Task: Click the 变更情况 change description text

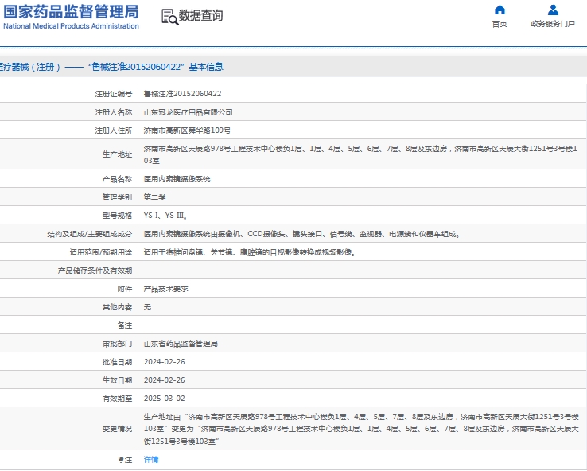Action: (x=361, y=429)
